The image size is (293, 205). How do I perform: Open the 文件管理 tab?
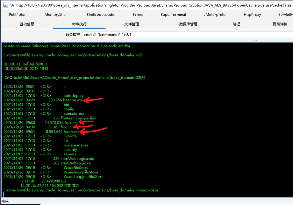(132, 24)
